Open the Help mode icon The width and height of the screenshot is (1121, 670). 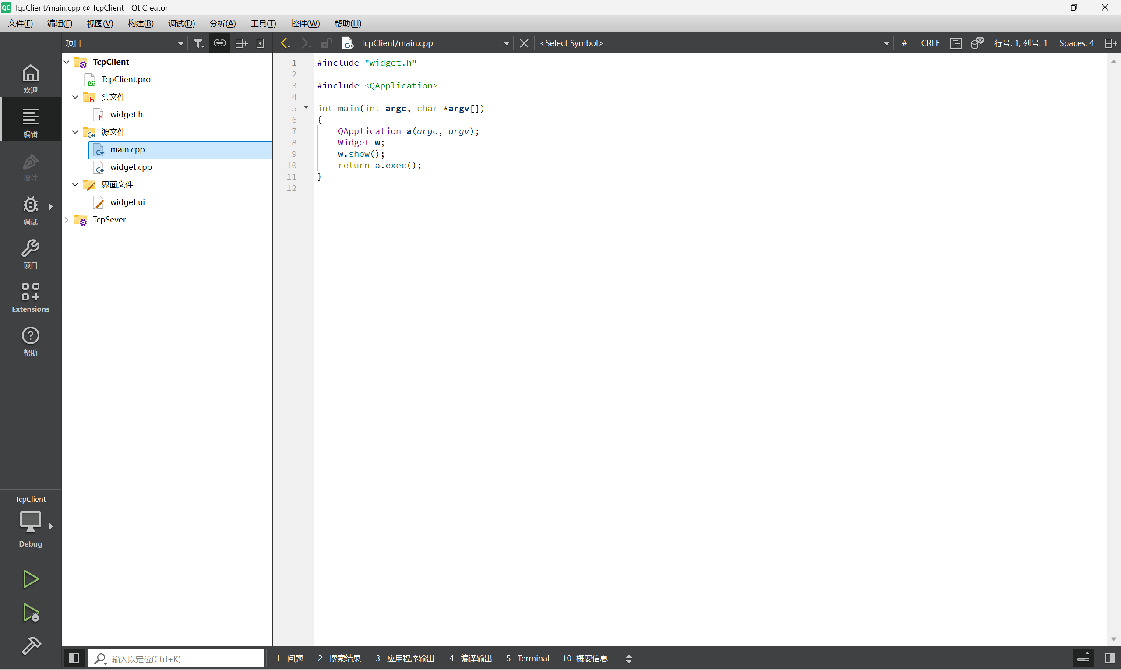[30, 341]
